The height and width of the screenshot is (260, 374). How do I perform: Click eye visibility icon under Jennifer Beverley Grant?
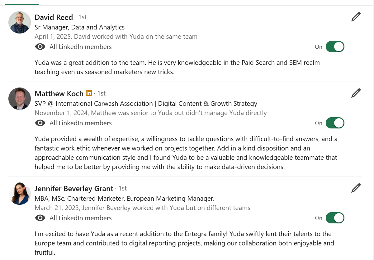click(x=40, y=218)
